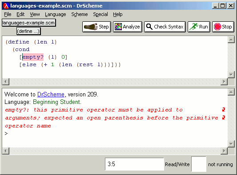Image resolution: width=237 pixels, height=175 pixels.
Task: Click the red lambda DrScheme title bar icon
Action: pyautogui.click(x=6, y=6)
